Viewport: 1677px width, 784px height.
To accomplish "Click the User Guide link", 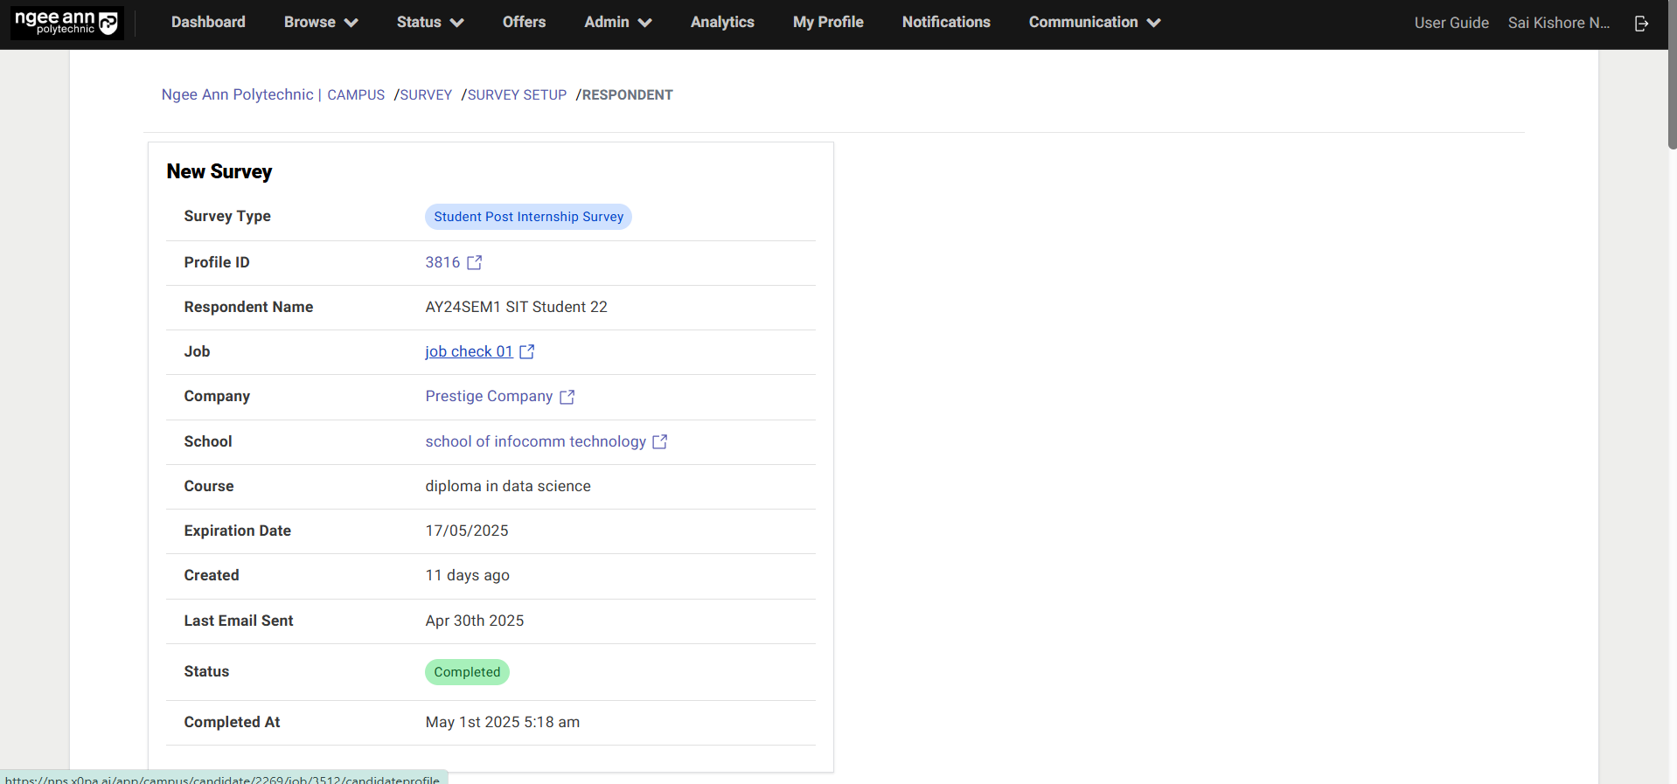I will click(1451, 24).
